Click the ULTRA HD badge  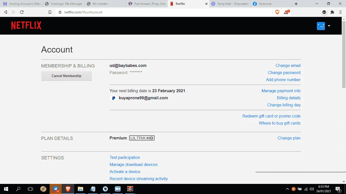point(142,138)
